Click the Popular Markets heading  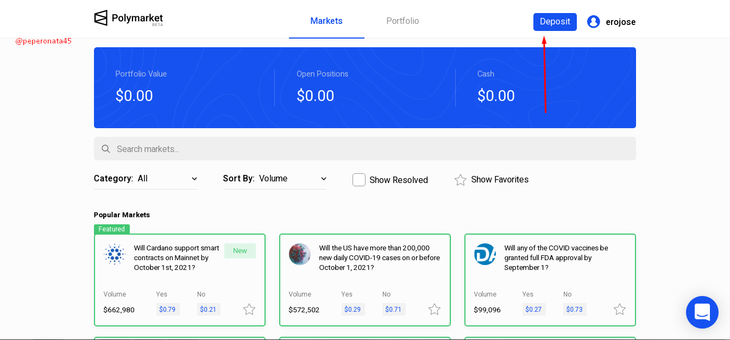pyautogui.click(x=122, y=215)
